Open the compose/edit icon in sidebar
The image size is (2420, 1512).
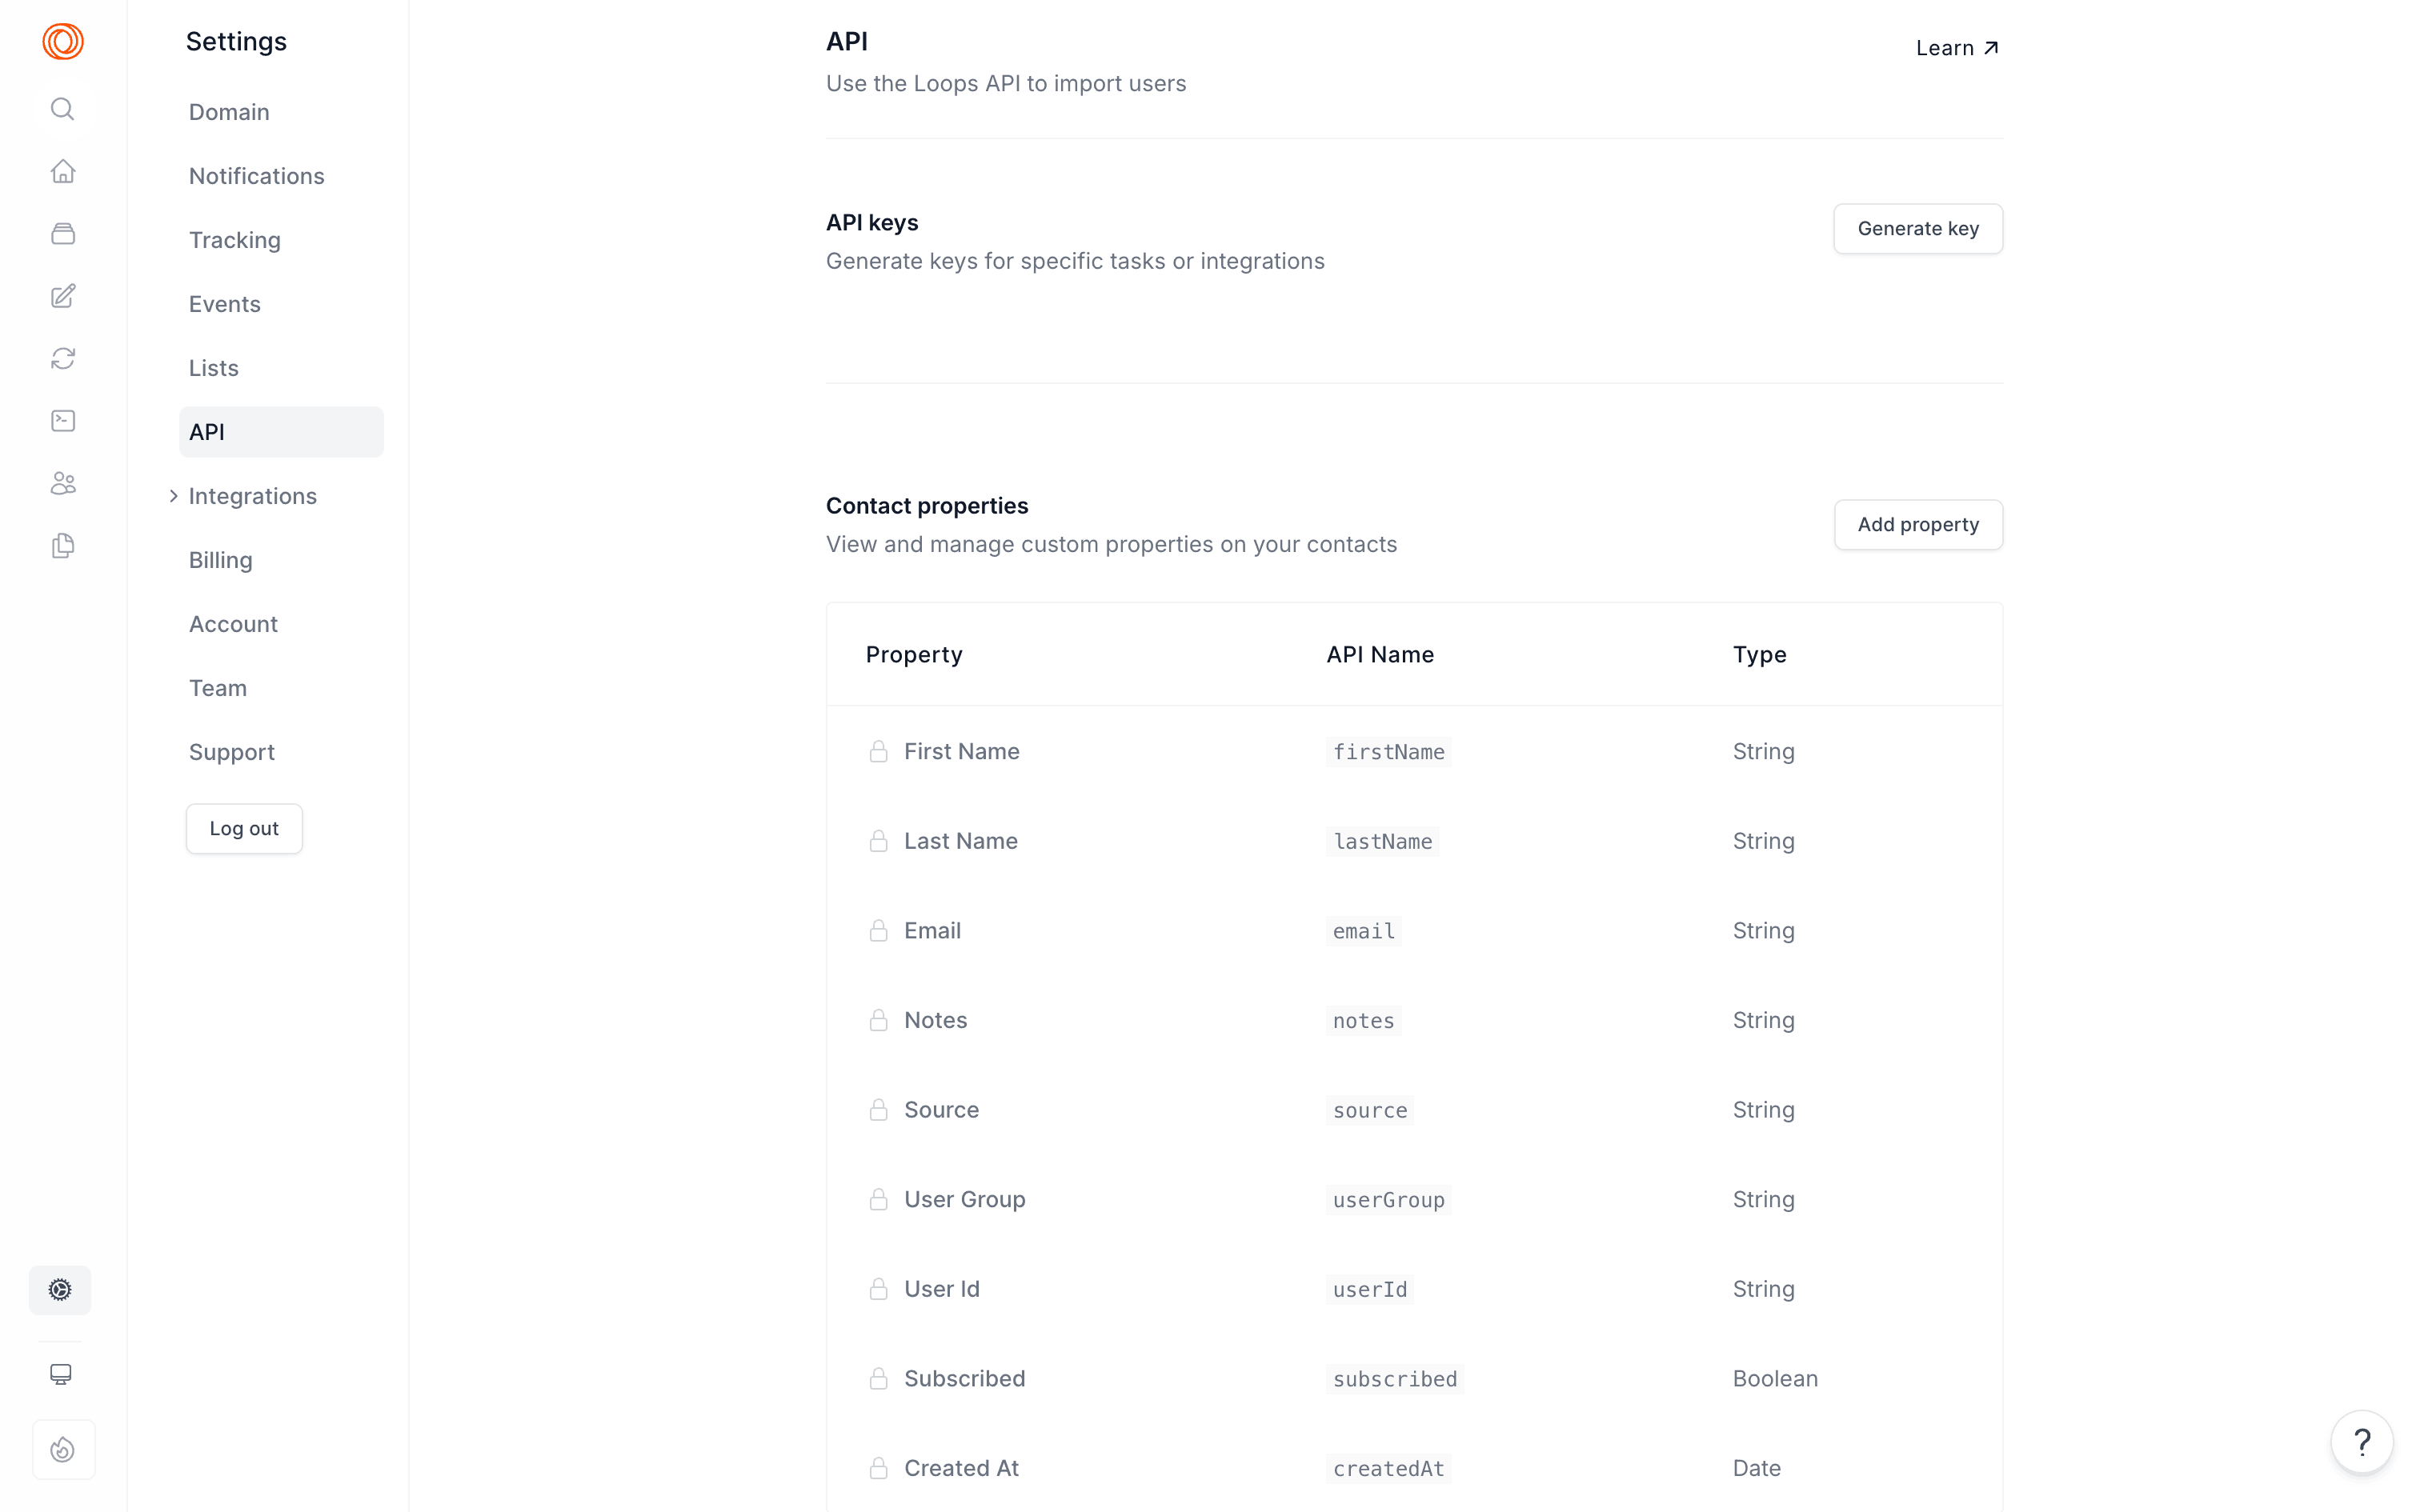click(62, 295)
